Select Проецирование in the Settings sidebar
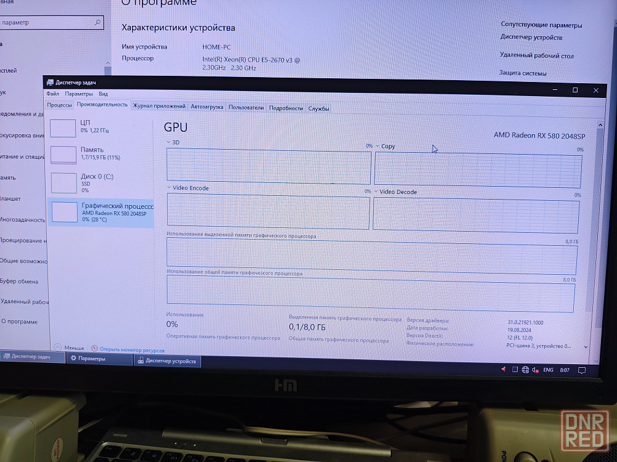 (23, 240)
